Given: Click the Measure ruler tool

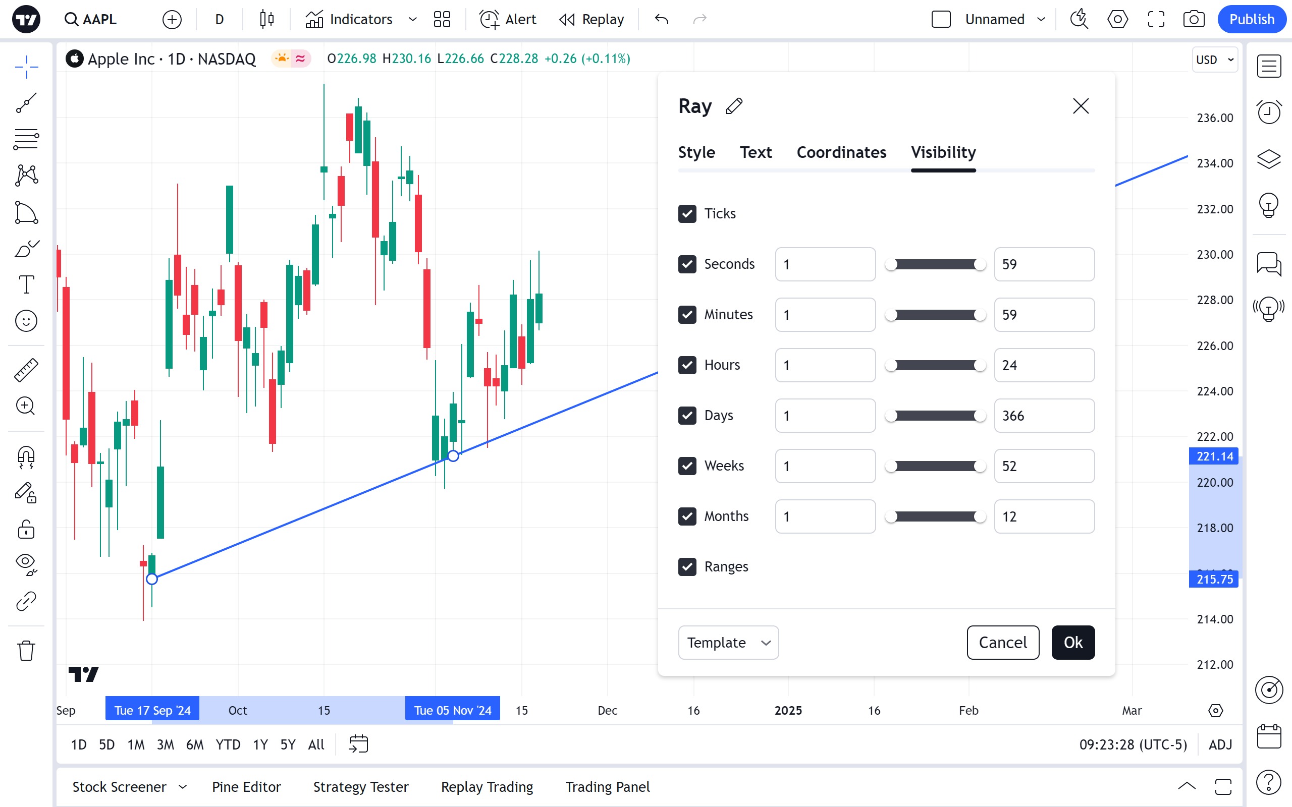Looking at the screenshot, I should (x=26, y=370).
